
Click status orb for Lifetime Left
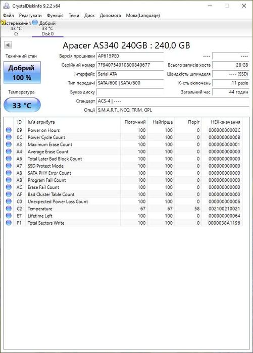[9, 216]
